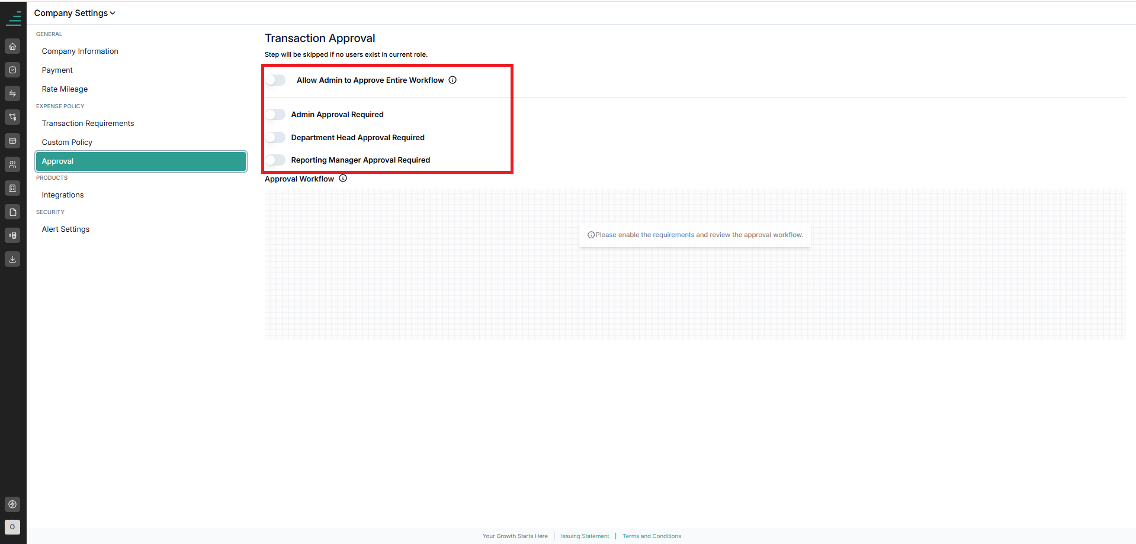Image resolution: width=1136 pixels, height=544 pixels.
Task: Open the user avatar 'O' button
Action: point(12,527)
